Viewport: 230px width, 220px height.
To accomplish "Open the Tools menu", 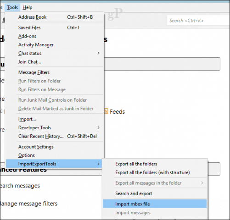I will pyautogui.click(x=12, y=7).
